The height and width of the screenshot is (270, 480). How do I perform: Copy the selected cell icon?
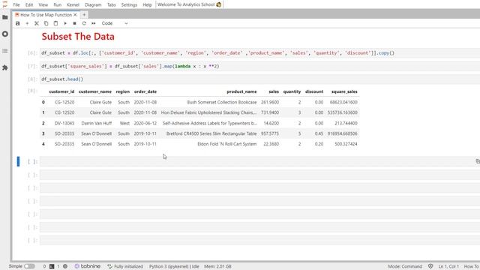[x=46, y=23]
